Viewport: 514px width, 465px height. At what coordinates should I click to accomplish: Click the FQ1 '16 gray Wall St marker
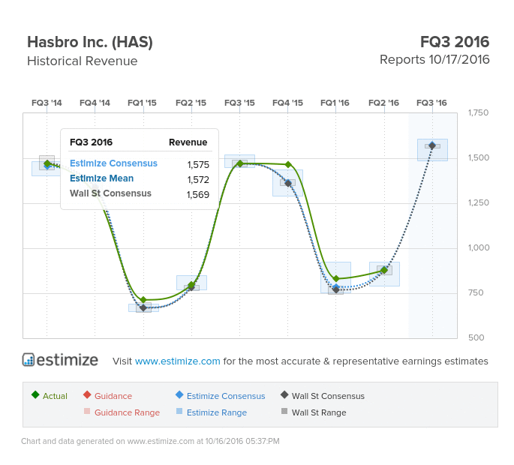coord(336,289)
